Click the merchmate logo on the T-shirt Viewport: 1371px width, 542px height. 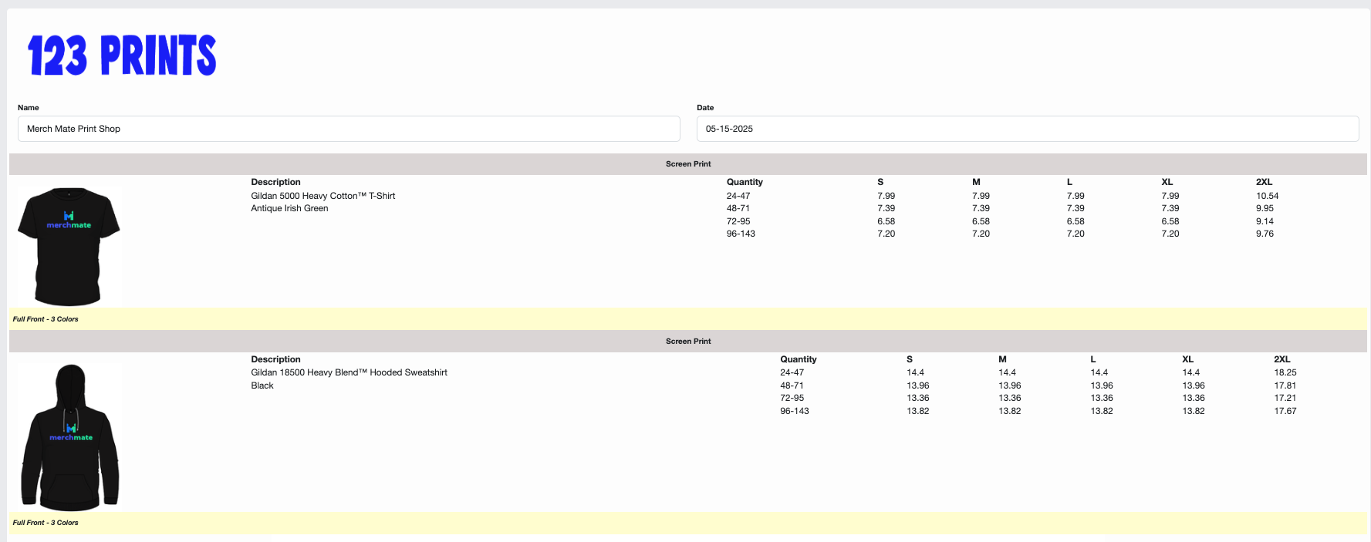pos(69,221)
